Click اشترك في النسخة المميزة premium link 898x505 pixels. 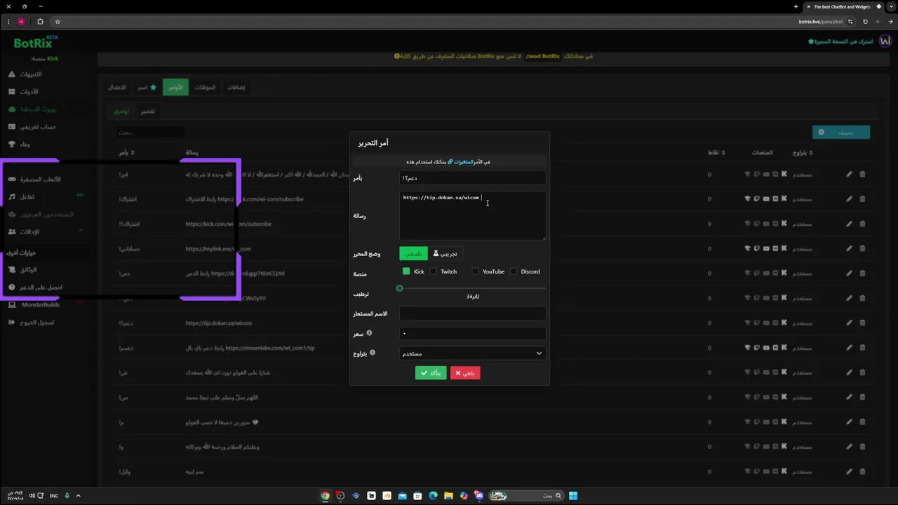(840, 41)
